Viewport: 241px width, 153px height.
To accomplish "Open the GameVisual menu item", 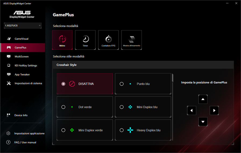I will click(x=23, y=39).
